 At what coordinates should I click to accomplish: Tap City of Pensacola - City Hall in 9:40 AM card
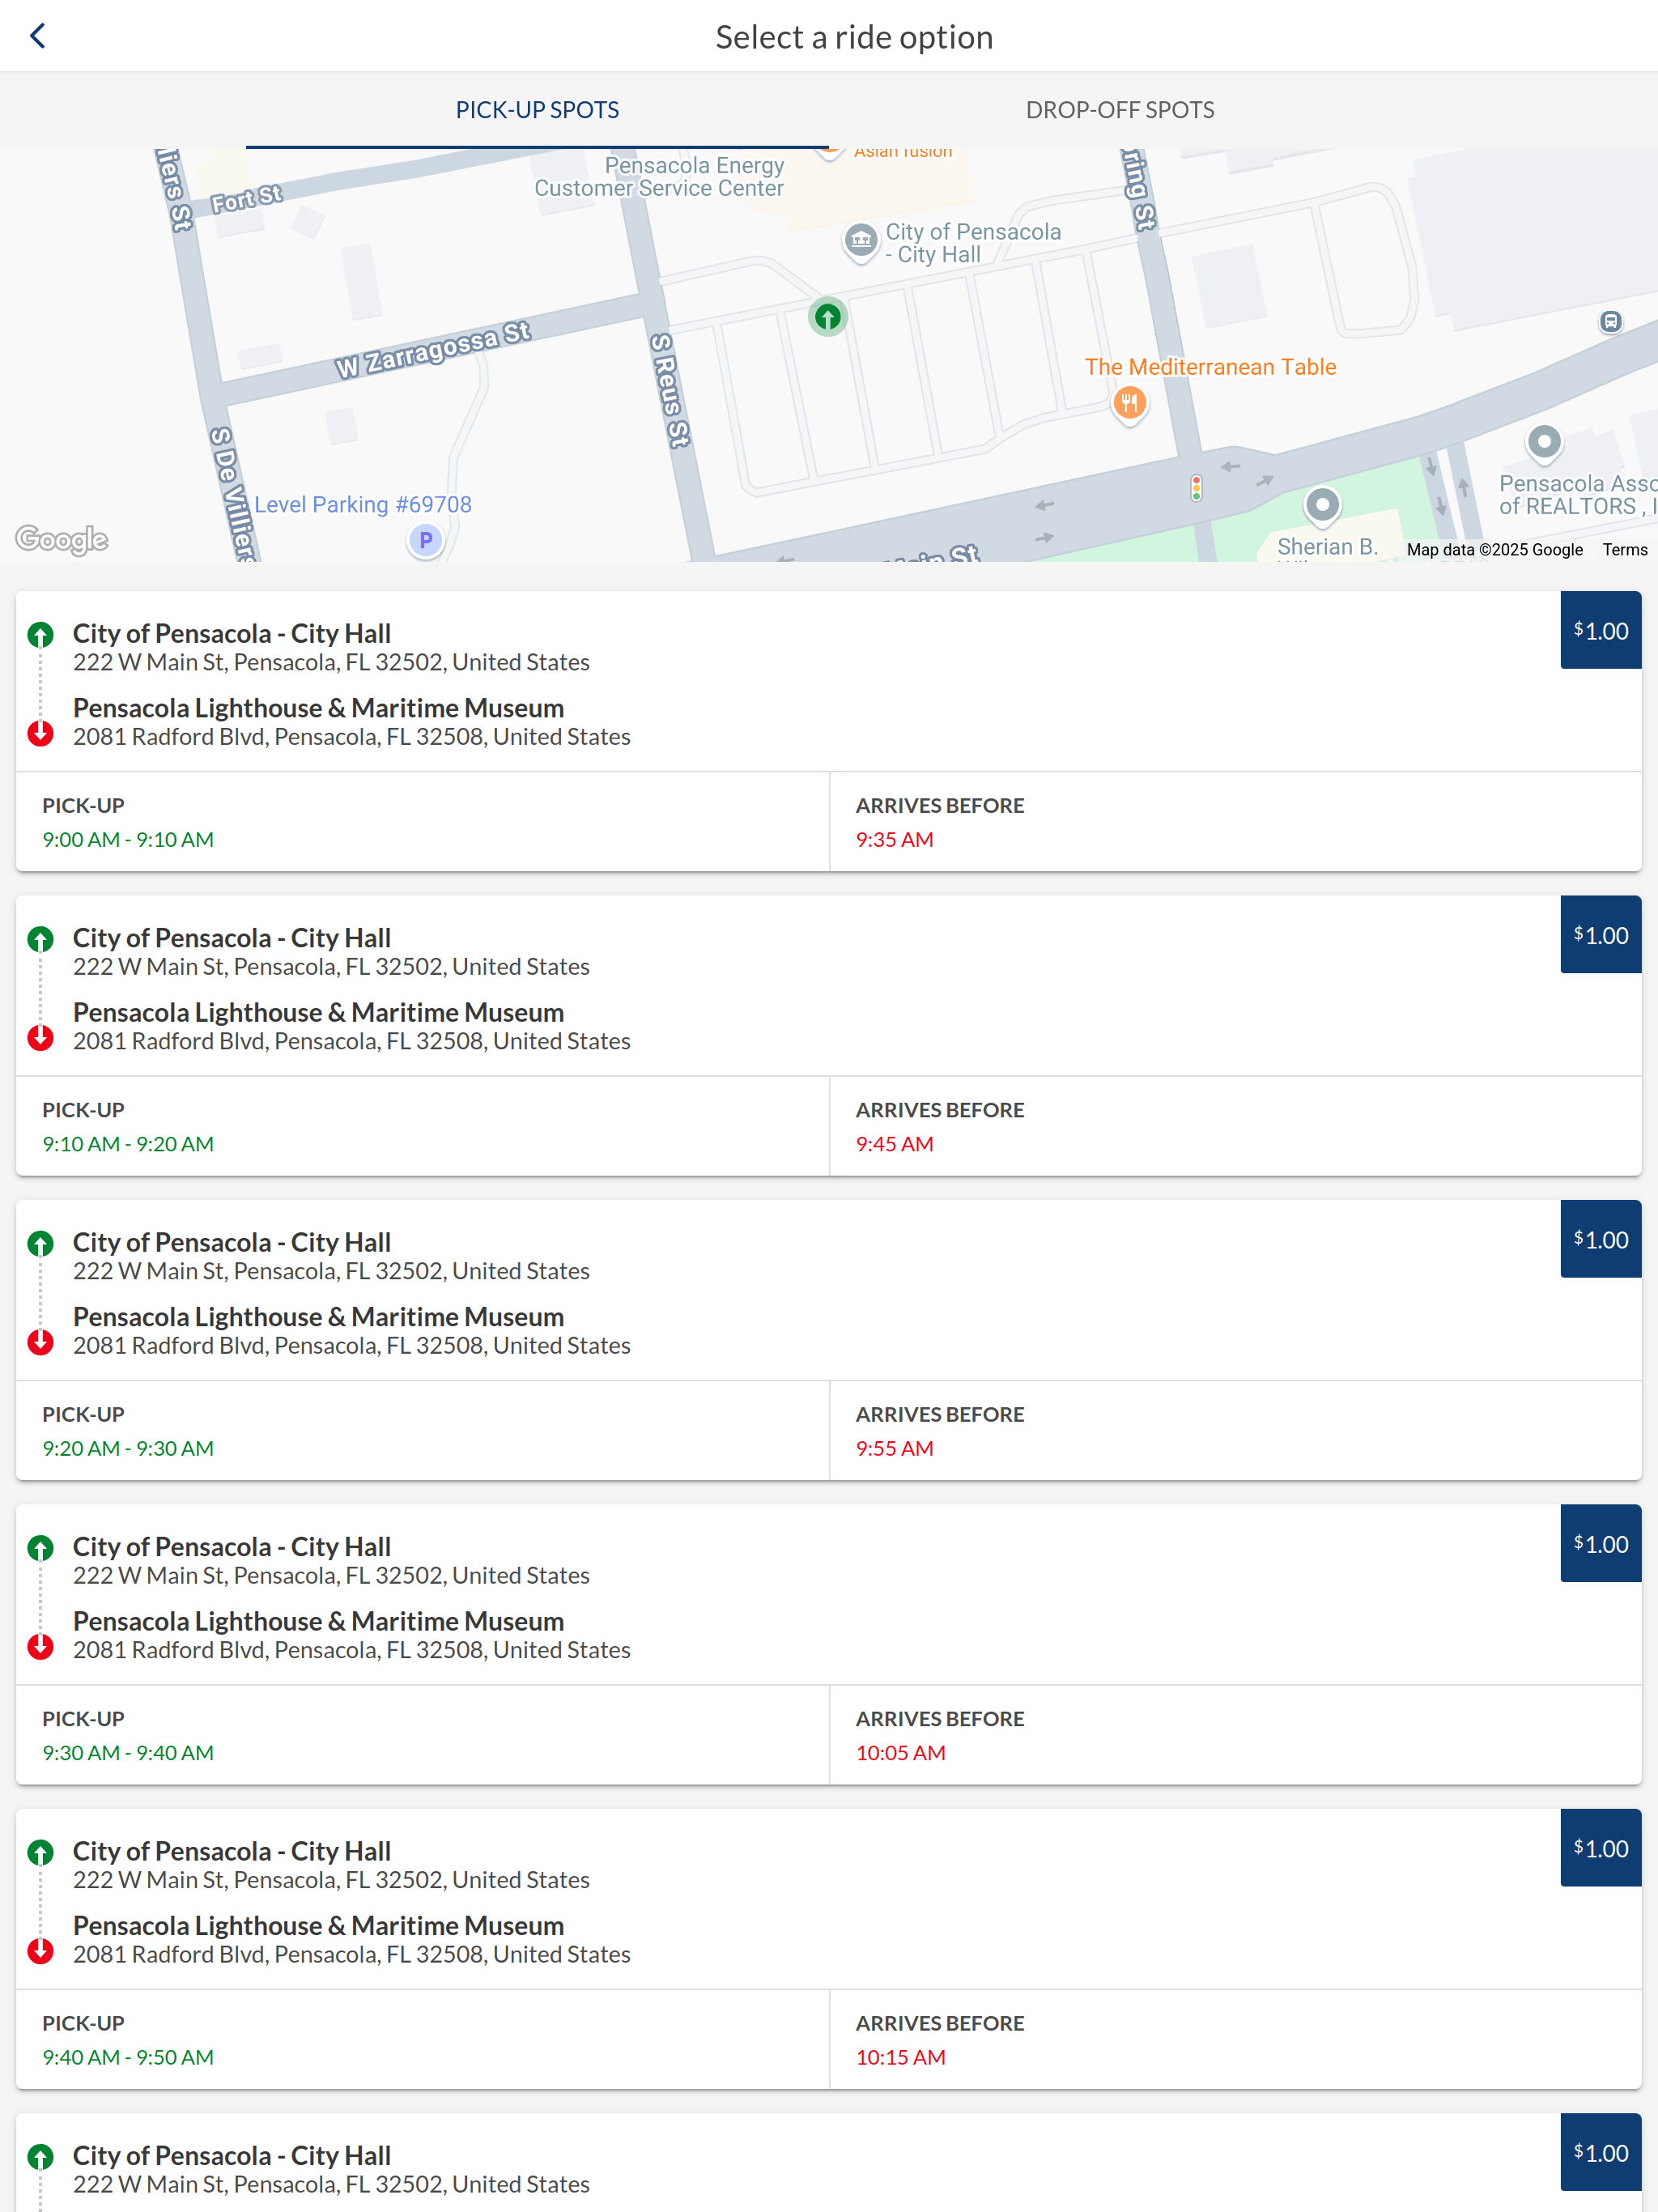232,1851
